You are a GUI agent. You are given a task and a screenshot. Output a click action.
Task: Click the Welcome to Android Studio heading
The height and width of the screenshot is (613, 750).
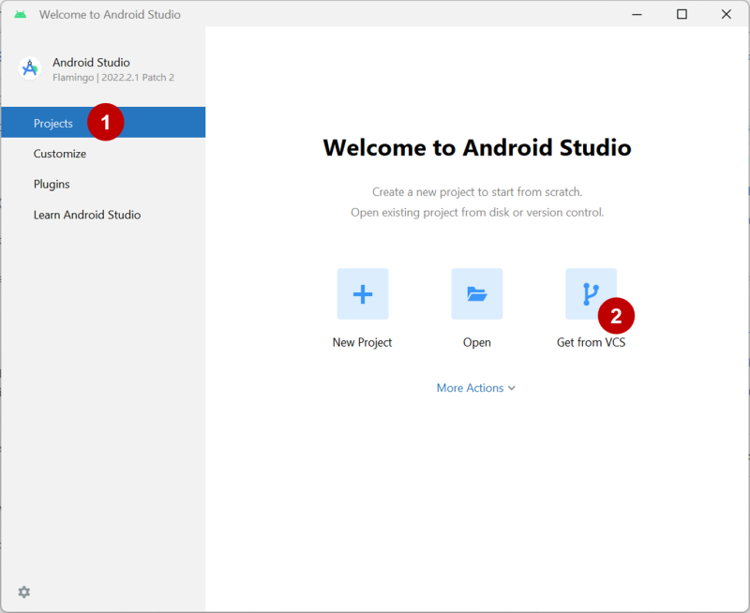point(477,147)
